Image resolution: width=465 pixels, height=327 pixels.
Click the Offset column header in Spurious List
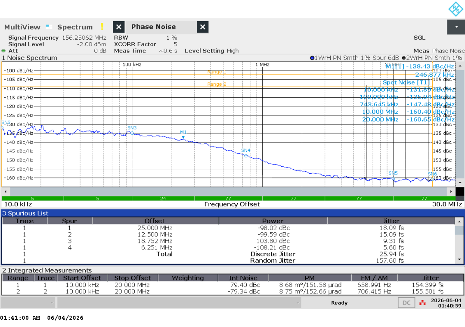[x=155, y=221]
